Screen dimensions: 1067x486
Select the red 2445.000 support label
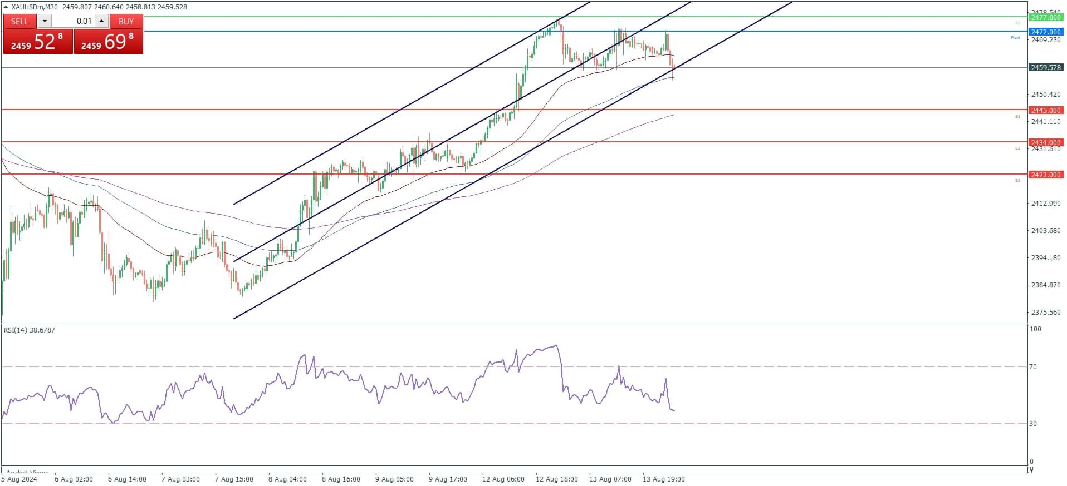[1046, 110]
